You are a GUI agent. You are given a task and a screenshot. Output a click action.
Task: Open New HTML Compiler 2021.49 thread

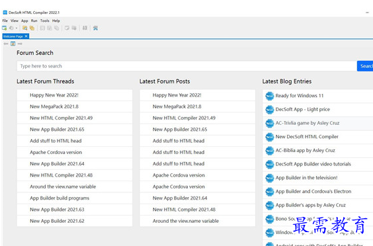click(75, 118)
